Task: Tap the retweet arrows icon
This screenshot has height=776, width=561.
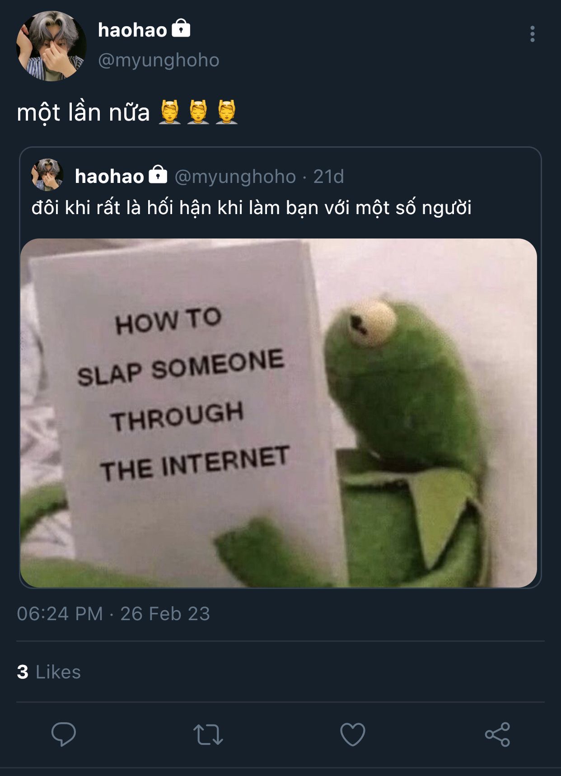Action: (208, 734)
